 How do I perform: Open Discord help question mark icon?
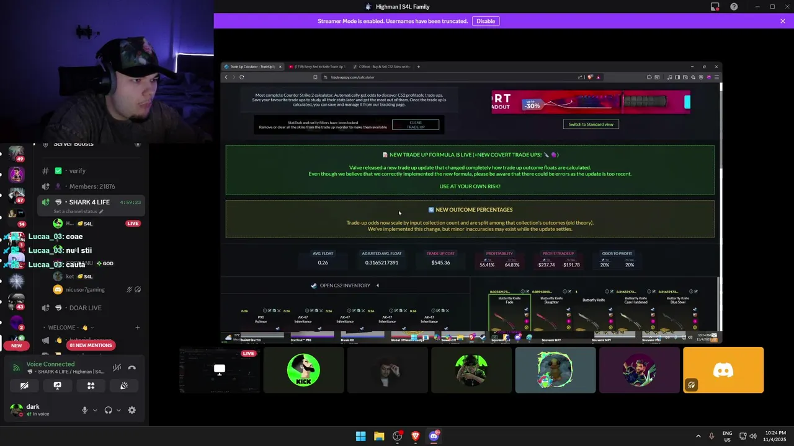[x=734, y=7]
